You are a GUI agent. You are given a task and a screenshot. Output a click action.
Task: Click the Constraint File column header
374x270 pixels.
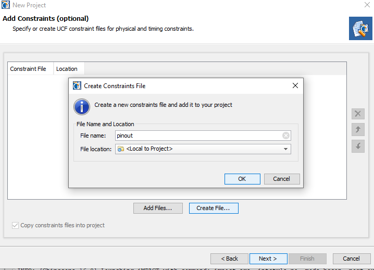tap(28, 69)
